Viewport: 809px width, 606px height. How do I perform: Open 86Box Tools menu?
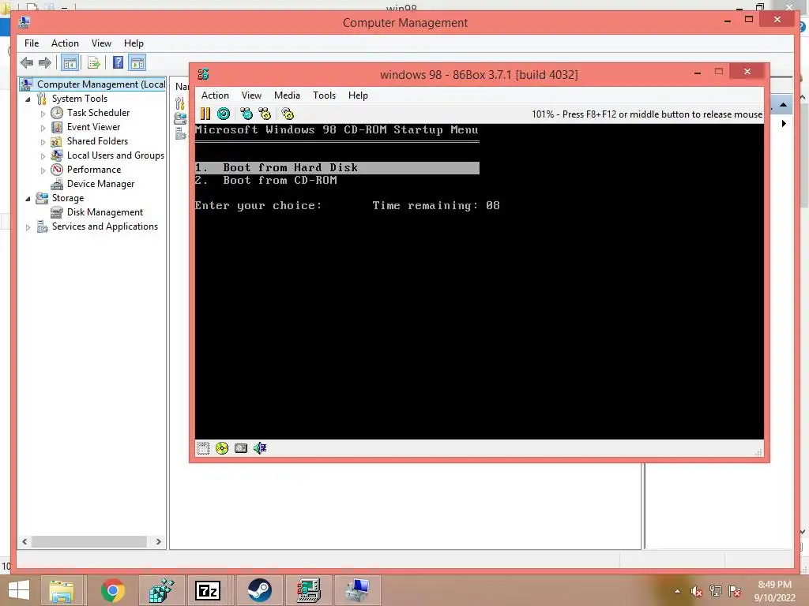point(324,95)
